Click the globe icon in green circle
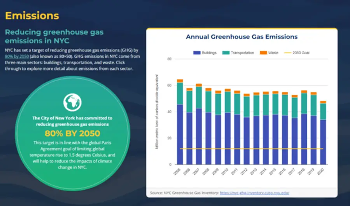 tap(72, 102)
